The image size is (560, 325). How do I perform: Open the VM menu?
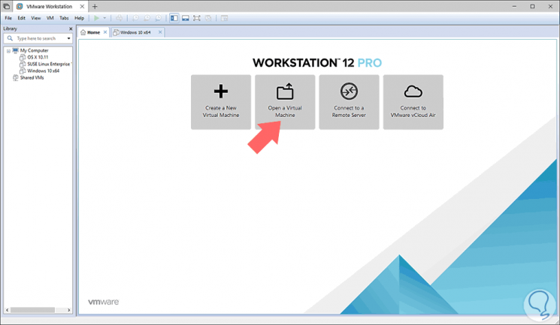coord(50,18)
